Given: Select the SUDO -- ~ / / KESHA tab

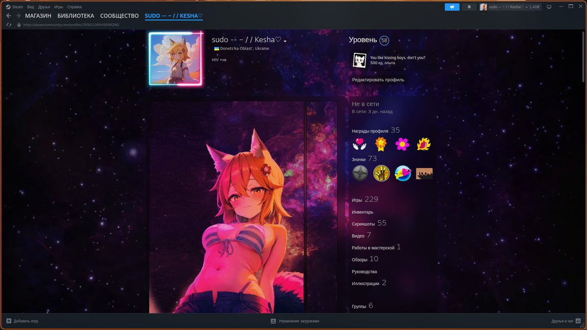Looking at the screenshot, I should point(174,16).
